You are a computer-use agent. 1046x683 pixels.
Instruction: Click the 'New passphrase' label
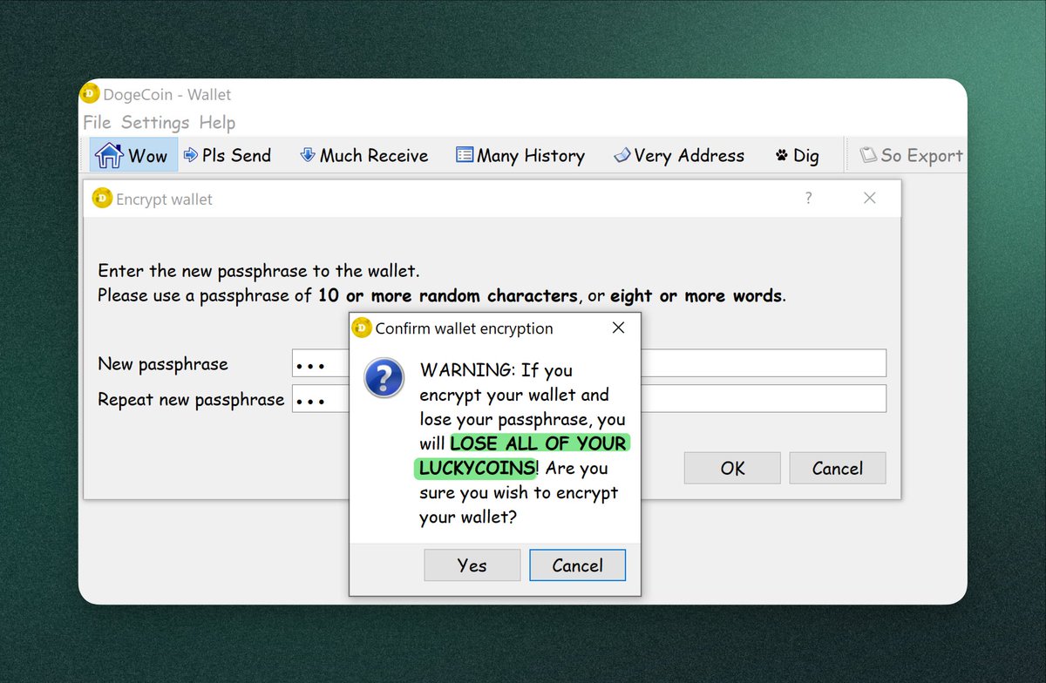[x=163, y=364]
